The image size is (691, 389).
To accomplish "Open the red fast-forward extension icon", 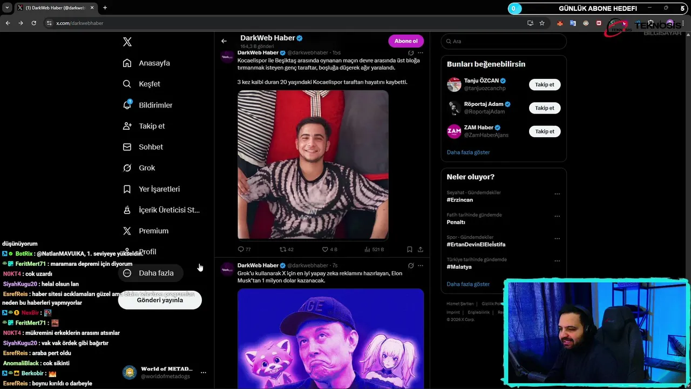I will (599, 23).
